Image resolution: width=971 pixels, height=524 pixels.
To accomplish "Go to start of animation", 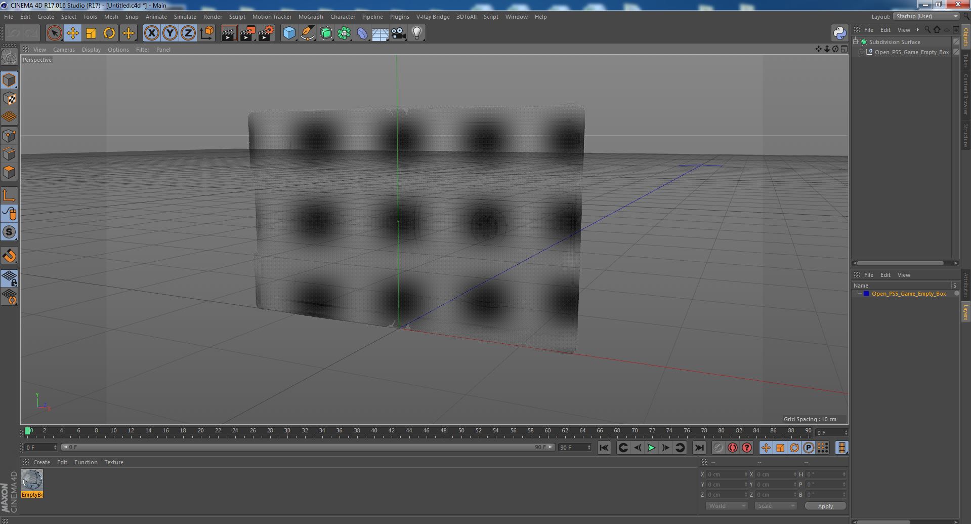I will 604,448.
